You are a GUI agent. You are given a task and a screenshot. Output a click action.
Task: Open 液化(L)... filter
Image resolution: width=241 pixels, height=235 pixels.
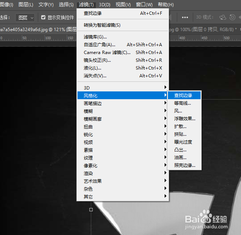tap(123, 68)
